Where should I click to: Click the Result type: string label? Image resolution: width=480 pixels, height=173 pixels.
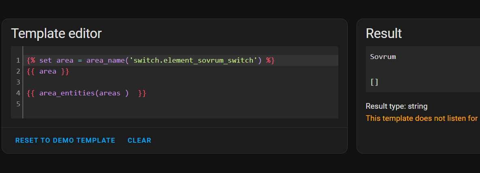tap(397, 106)
